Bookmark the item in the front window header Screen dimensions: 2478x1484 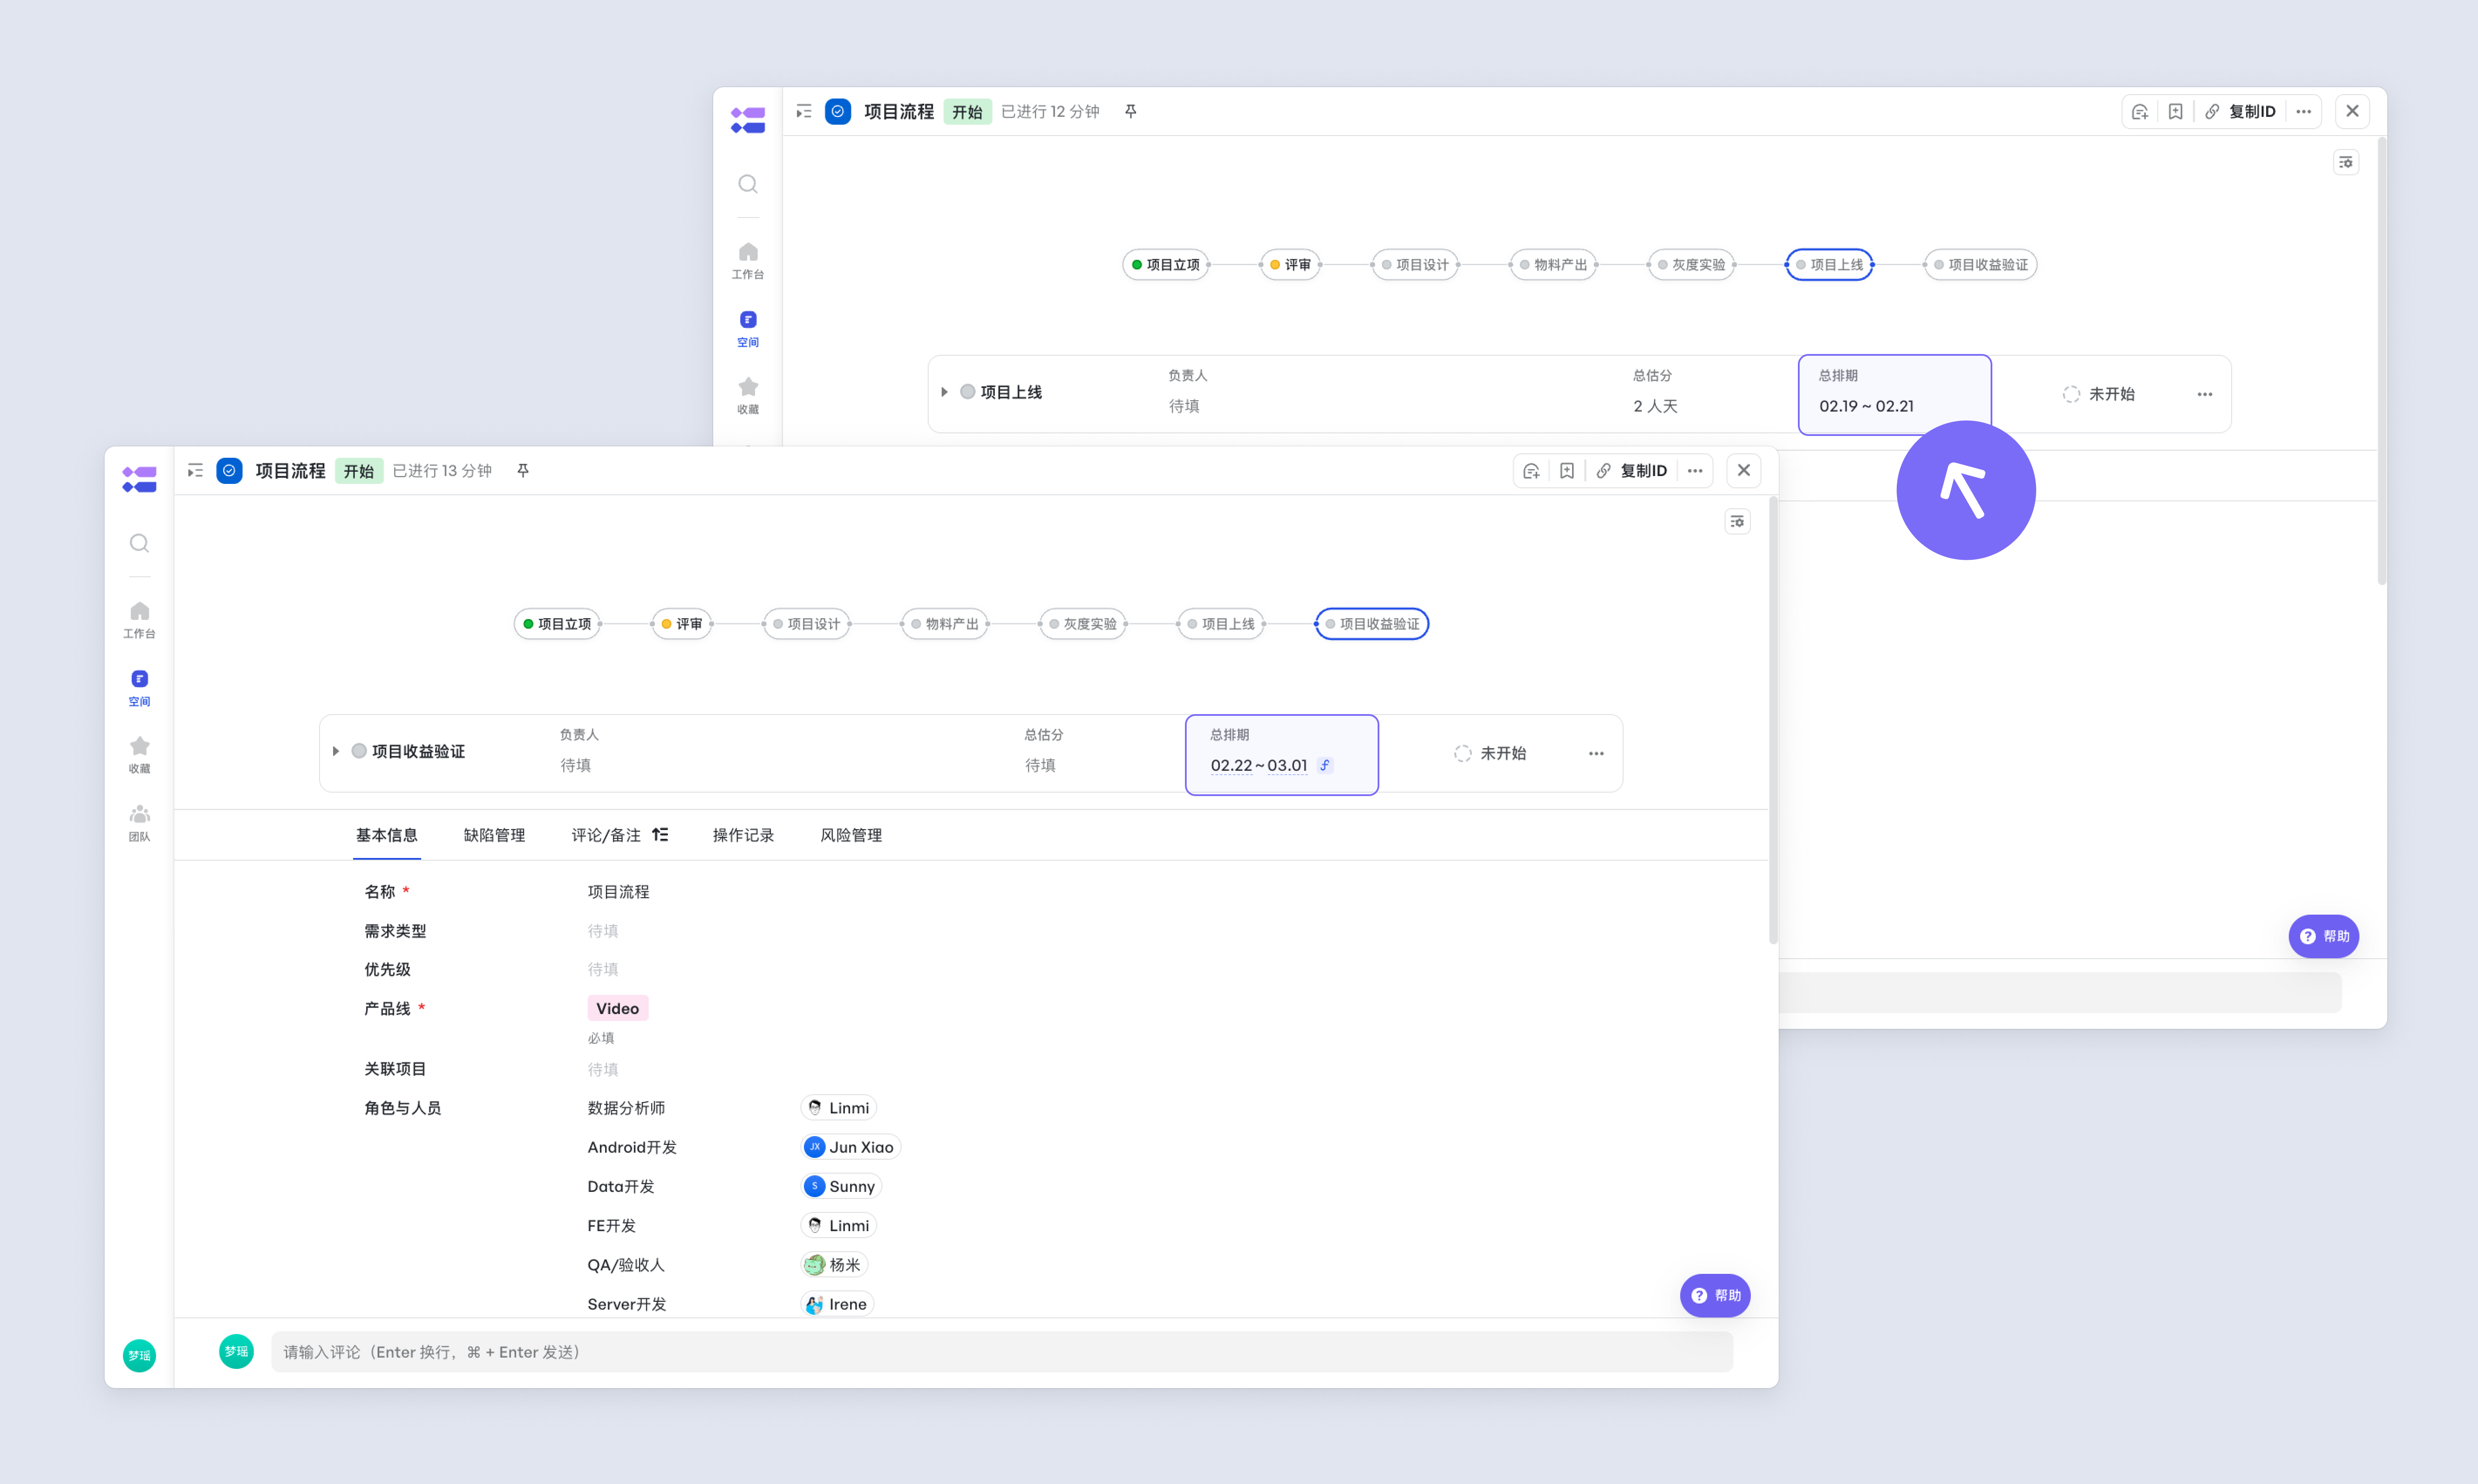(x=1567, y=471)
